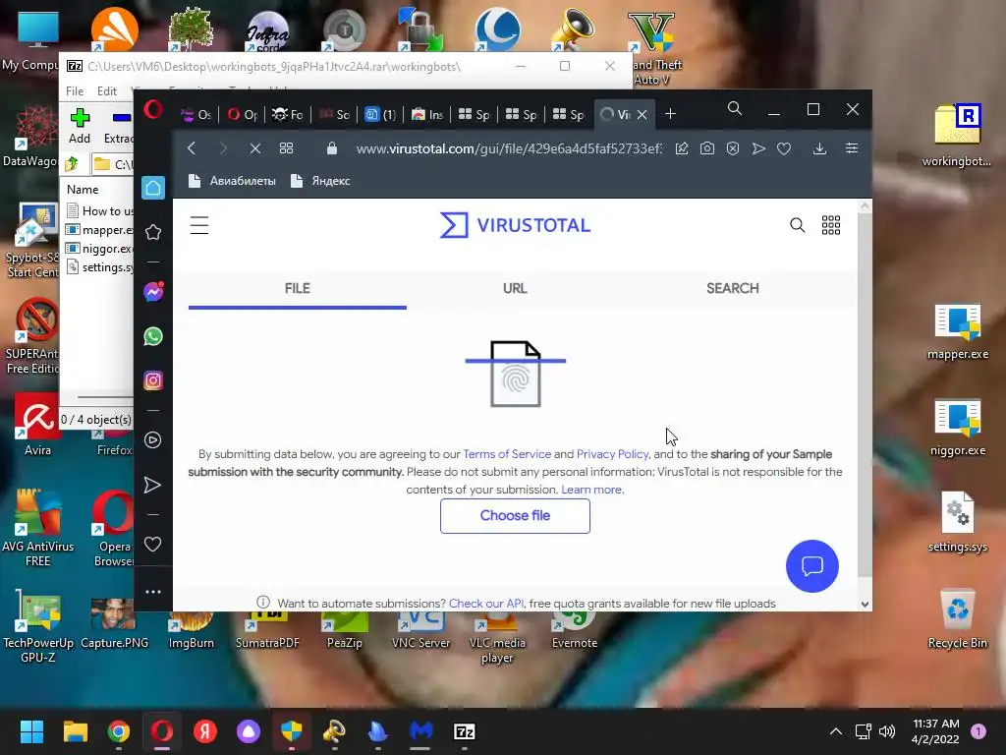Click the address bar URL field
The image size is (1006, 755).
(x=509, y=149)
